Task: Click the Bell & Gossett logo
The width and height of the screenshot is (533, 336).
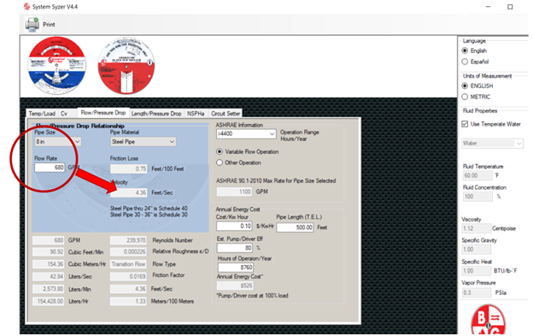Action: click(488, 320)
